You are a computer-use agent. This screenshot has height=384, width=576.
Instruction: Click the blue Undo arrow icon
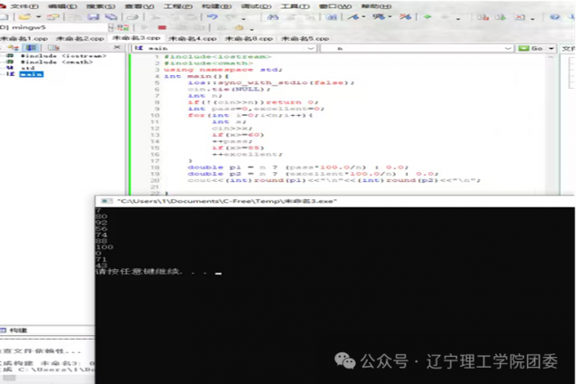point(212,17)
